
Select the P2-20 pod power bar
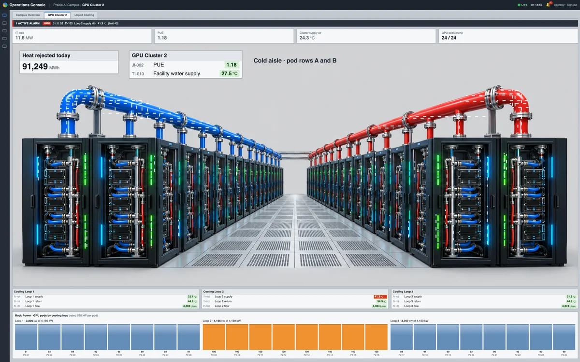(x=471, y=337)
